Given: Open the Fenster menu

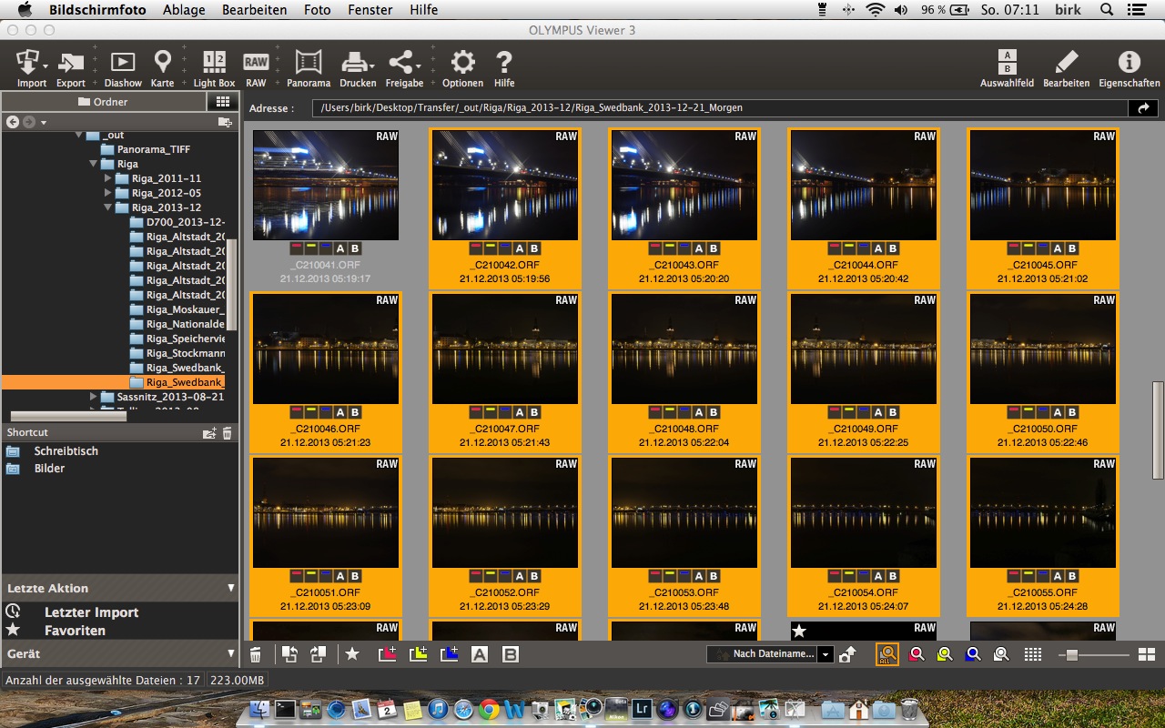Looking at the screenshot, I should tap(370, 10).
